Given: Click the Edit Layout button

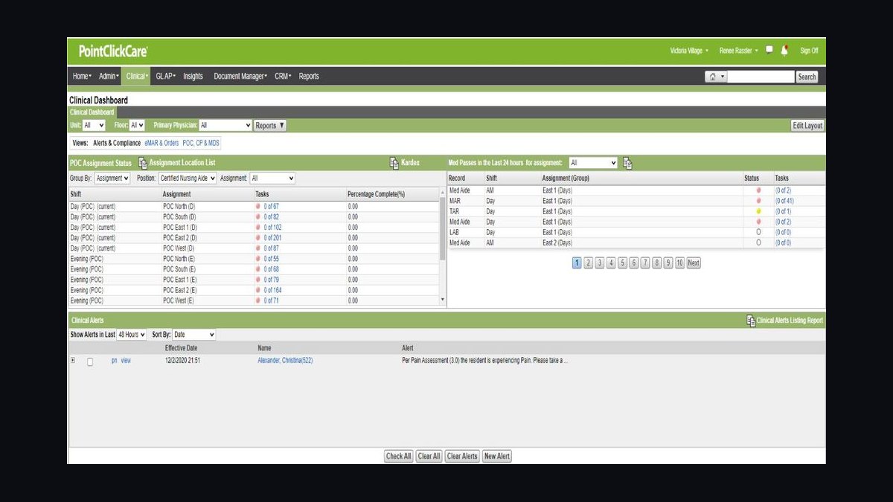Looking at the screenshot, I should tap(807, 126).
